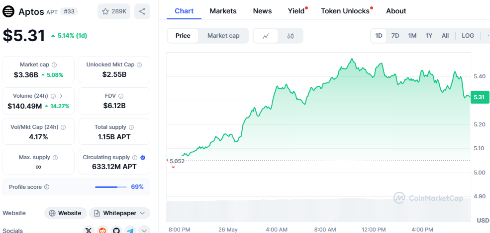Switch to the Yield tab
Image resolution: width=490 pixels, height=233 pixels.
coord(296,11)
